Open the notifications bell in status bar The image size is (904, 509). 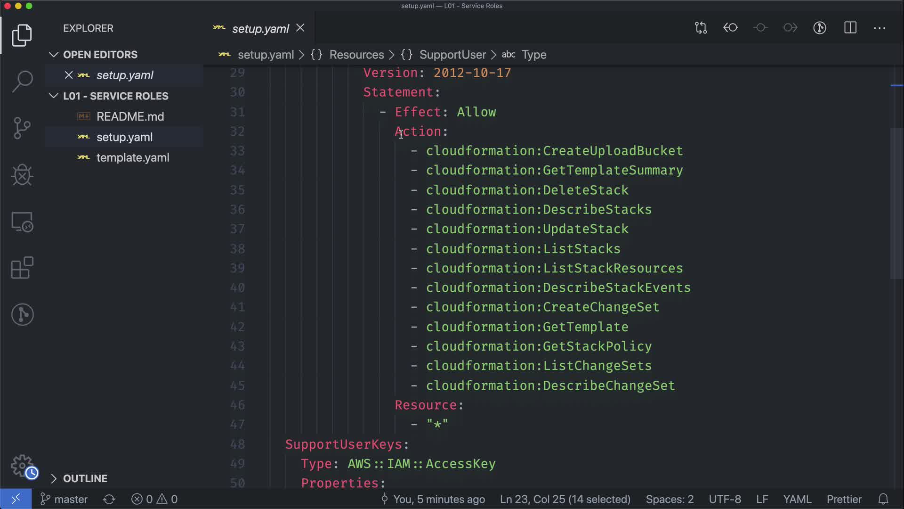point(883,499)
